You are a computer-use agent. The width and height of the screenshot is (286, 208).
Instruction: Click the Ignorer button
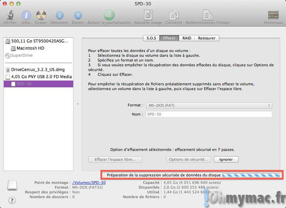coord(226,159)
